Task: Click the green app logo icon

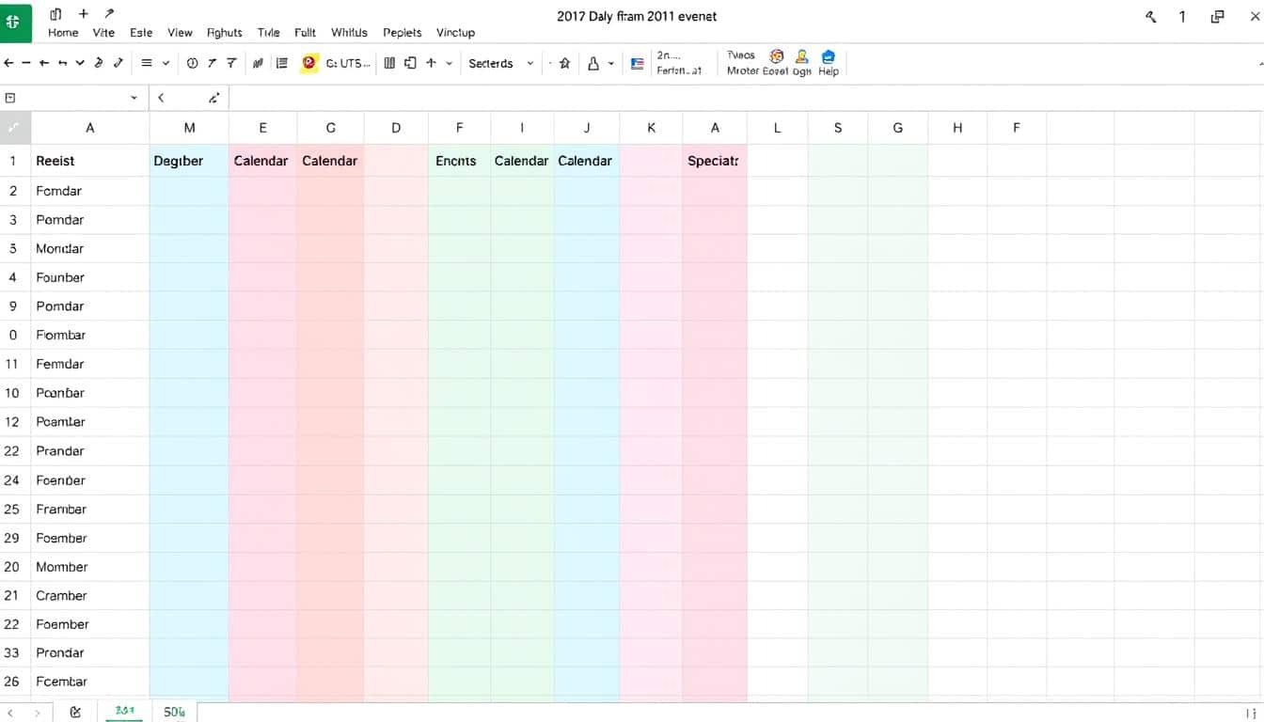Action: click(x=15, y=22)
